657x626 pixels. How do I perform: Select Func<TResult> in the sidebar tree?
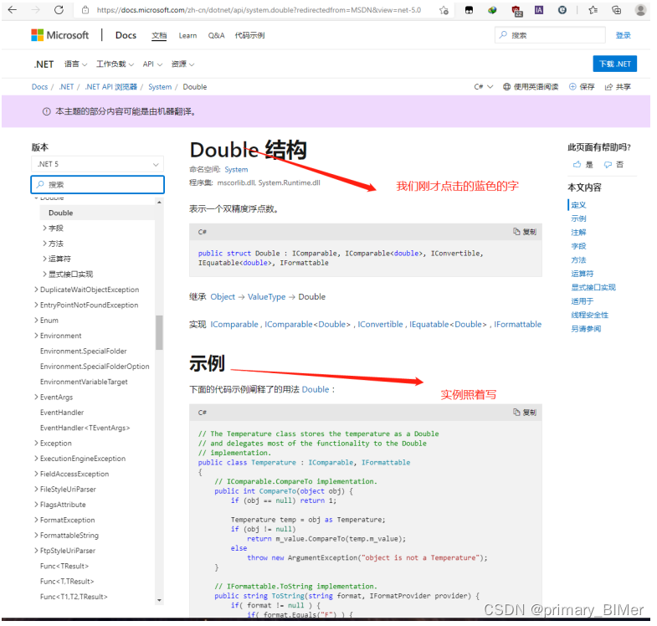click(x=64, y=566)
